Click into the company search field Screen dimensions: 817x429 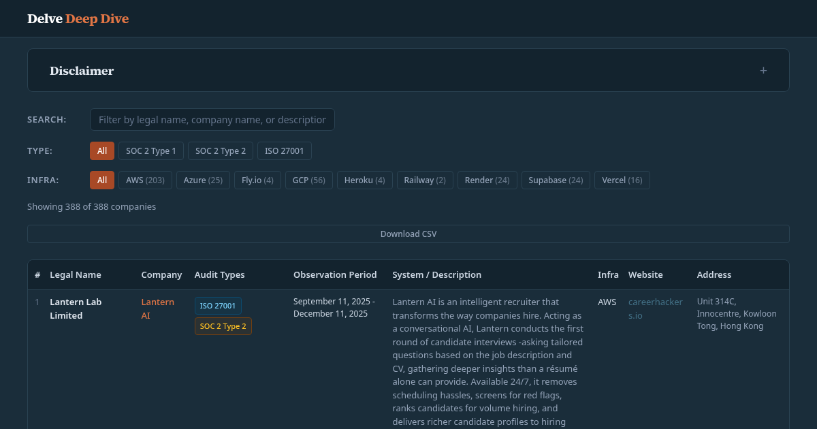212,119
